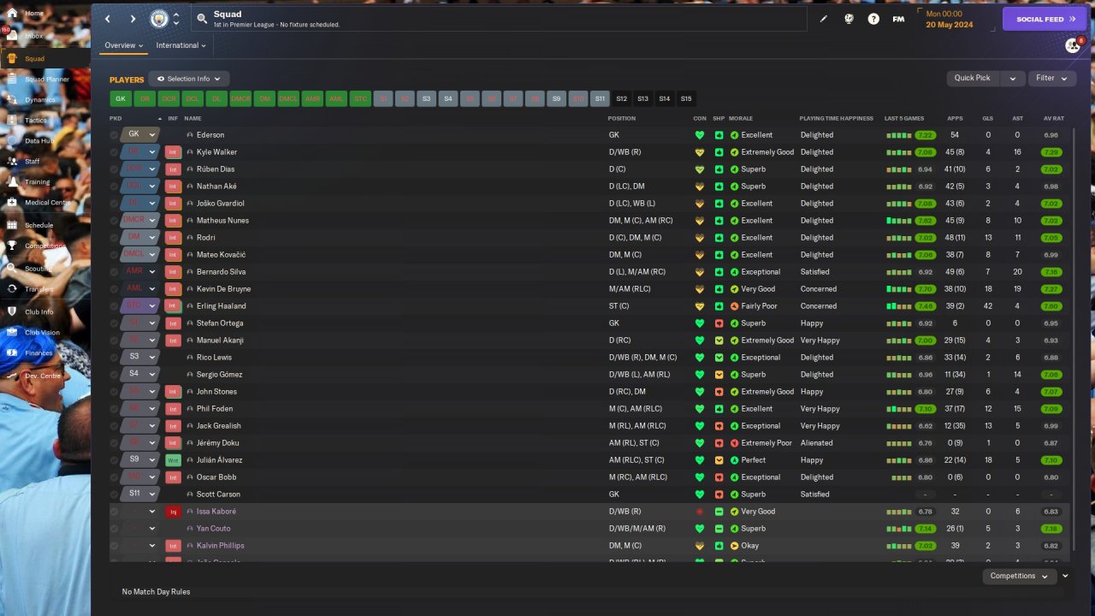Open Rico Lewis's S3 position dropdown

pos(141,357)
